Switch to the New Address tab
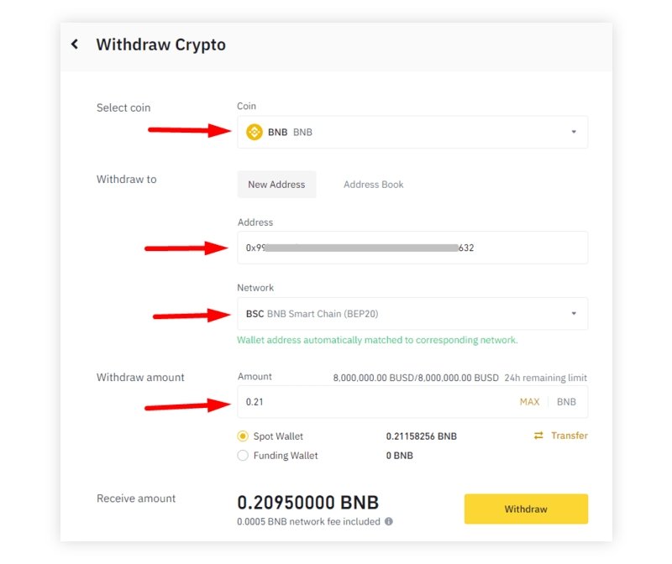 (276, 184)
